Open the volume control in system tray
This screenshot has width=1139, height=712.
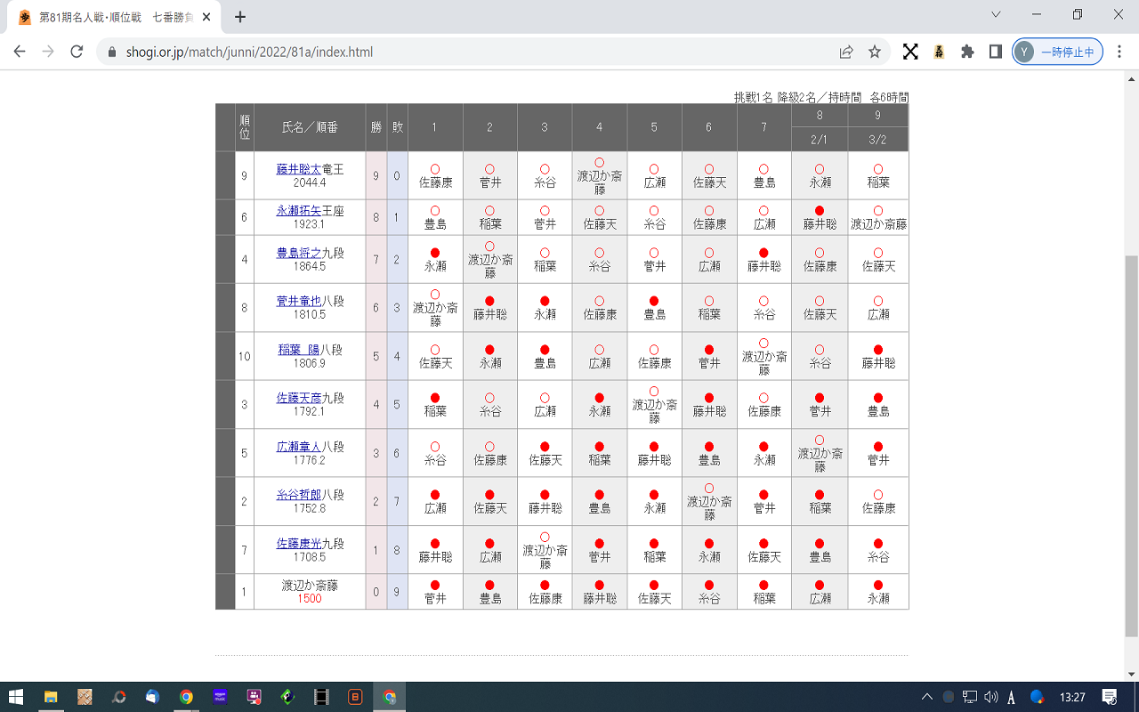[991, 697]
